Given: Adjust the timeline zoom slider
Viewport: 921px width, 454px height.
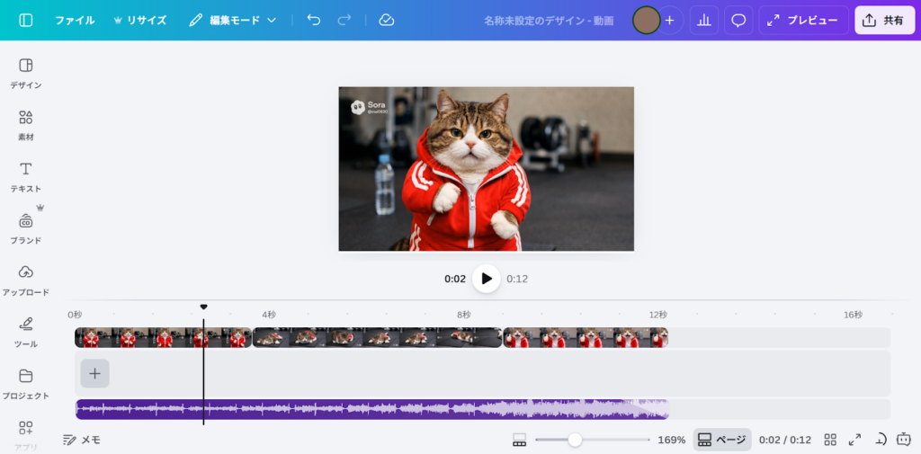Looking at the screenshot, I should (x=575, y=440).
